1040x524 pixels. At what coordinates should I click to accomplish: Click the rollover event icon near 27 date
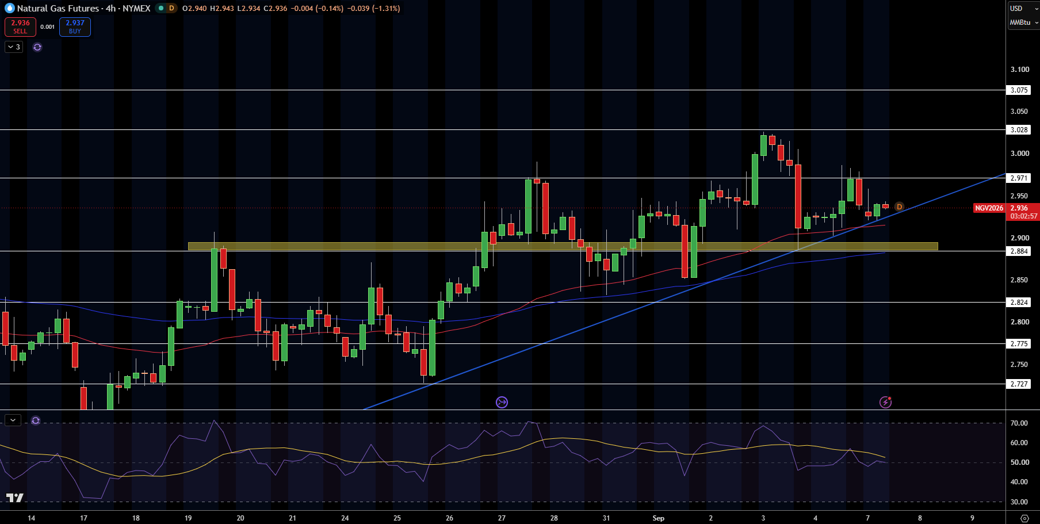[x=502, y=402]
